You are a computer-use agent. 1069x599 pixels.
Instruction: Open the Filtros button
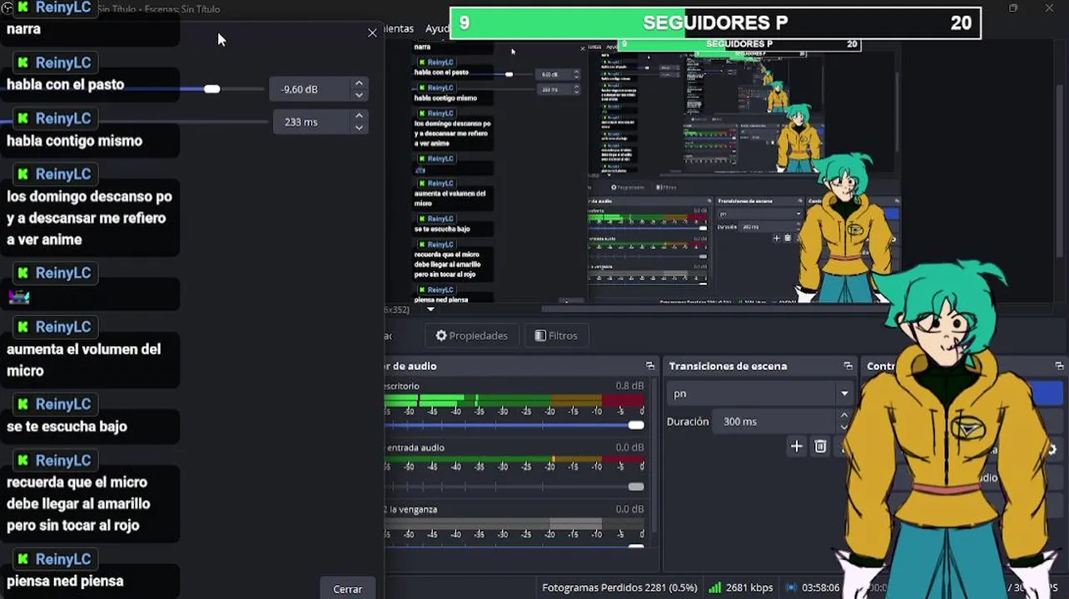555,335
